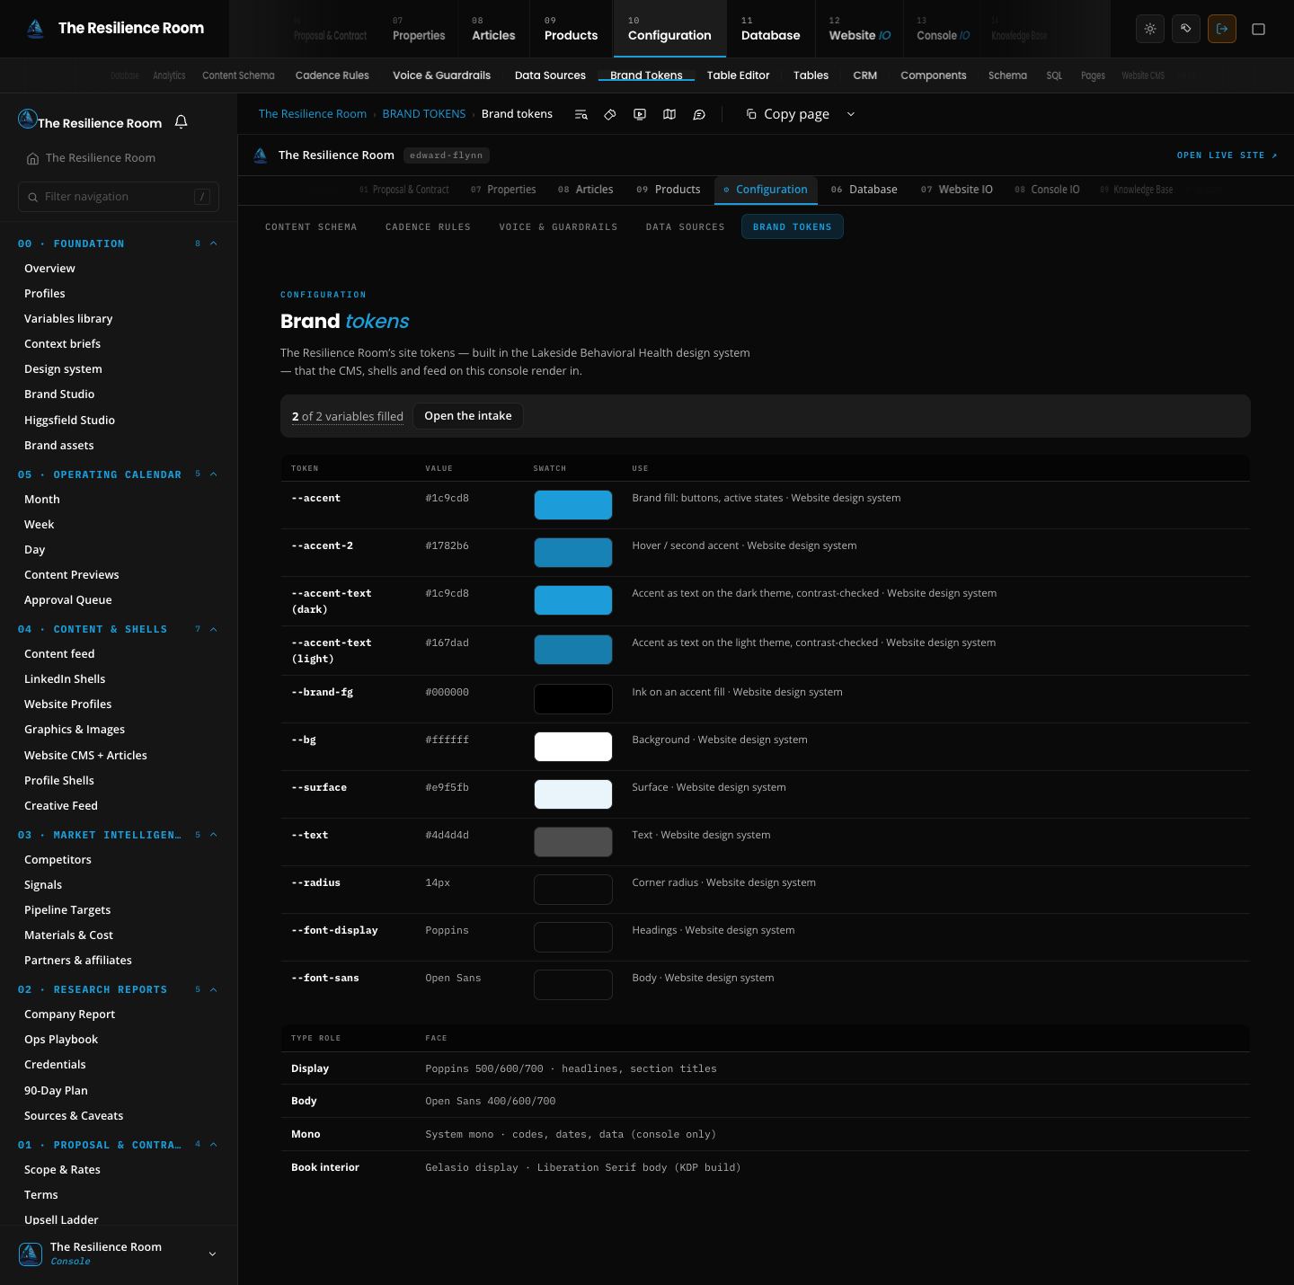Click the map icon in the breadcrumb toolbar

669,114
